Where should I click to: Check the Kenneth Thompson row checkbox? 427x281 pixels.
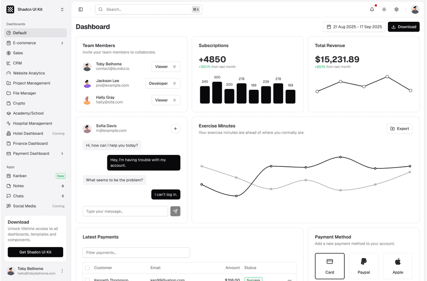87,279
